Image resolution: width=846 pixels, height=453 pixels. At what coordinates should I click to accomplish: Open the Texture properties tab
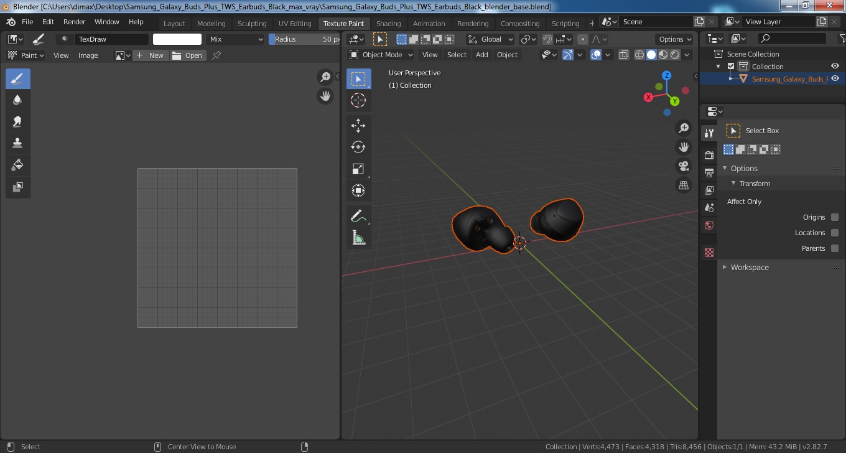click(709, 253)
